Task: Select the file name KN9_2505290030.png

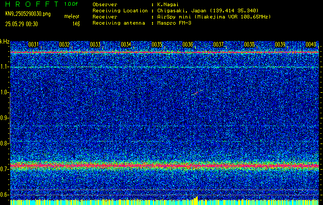Action: (x=28, y=14)
